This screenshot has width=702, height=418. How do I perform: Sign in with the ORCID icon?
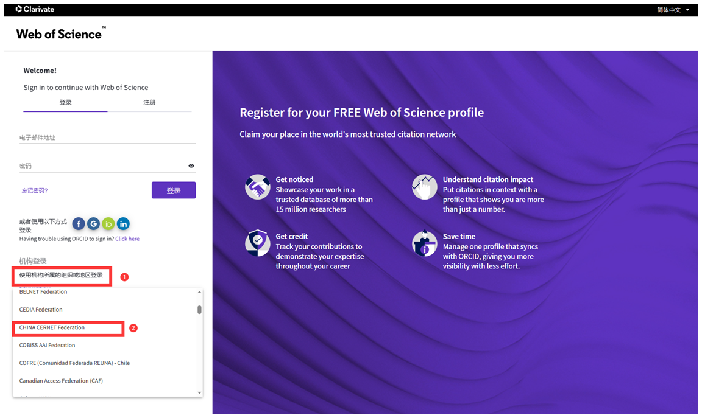pyautogui.click(x=108, y=223)
